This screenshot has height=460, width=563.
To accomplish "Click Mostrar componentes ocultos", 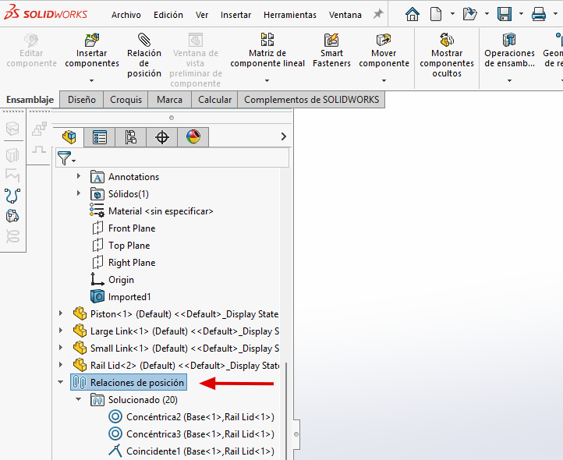I will click(447, 40).
